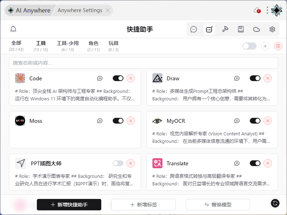Select the hammer tools icon in toolbar
Image resolution: width=287 pixels, height=215 pixels.
click(x=225, y=29)
